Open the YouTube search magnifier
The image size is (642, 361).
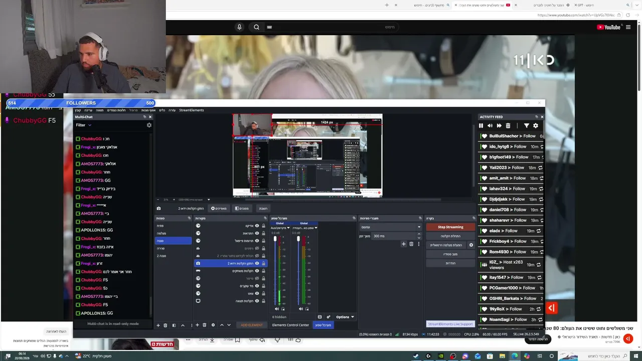pos(256,27)
